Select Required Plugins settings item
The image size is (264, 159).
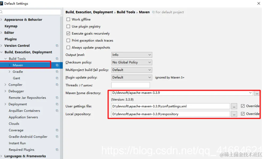[x=22, y=150]
